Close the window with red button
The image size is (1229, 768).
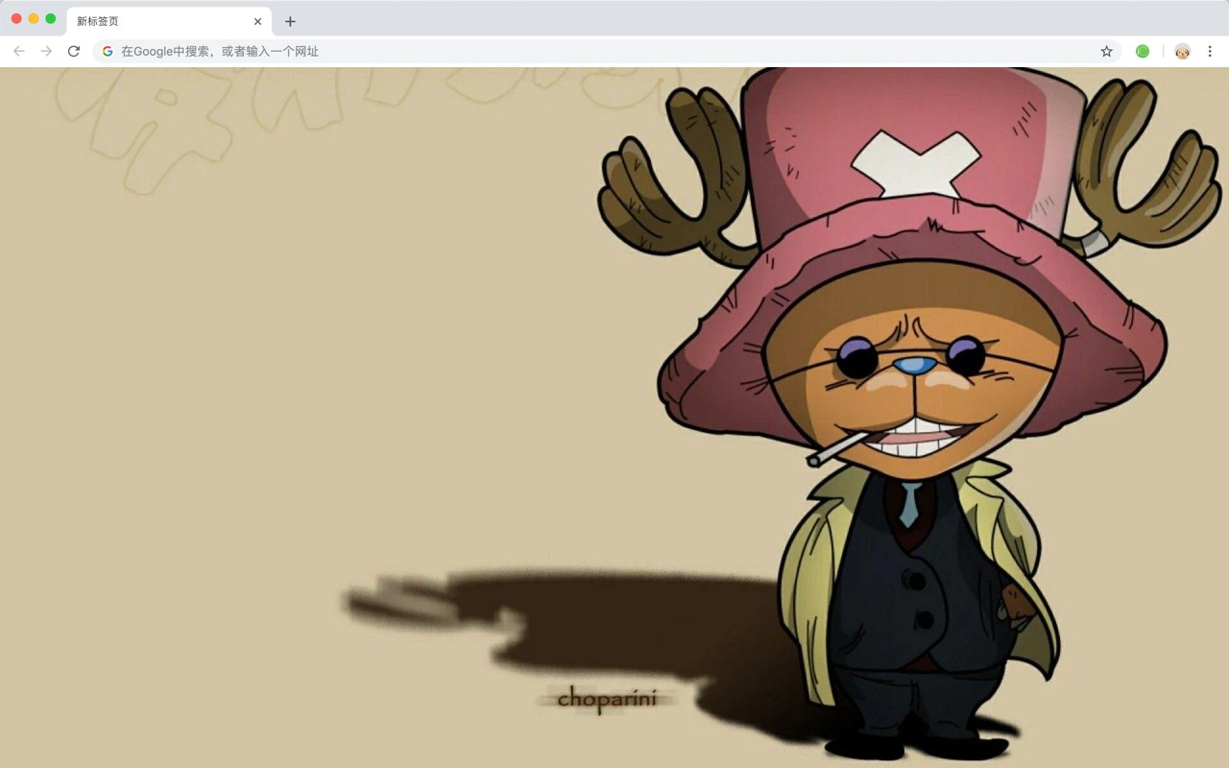tap(16, 19)
